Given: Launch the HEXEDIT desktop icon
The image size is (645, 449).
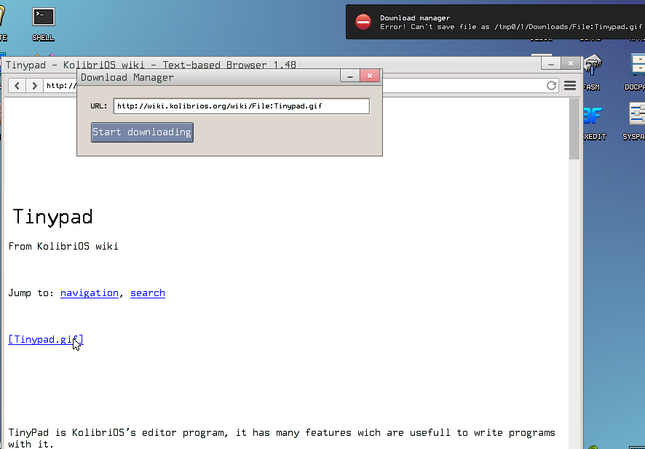Looking at the screenshot, I should pyautogui.click(x=593, y=116).
